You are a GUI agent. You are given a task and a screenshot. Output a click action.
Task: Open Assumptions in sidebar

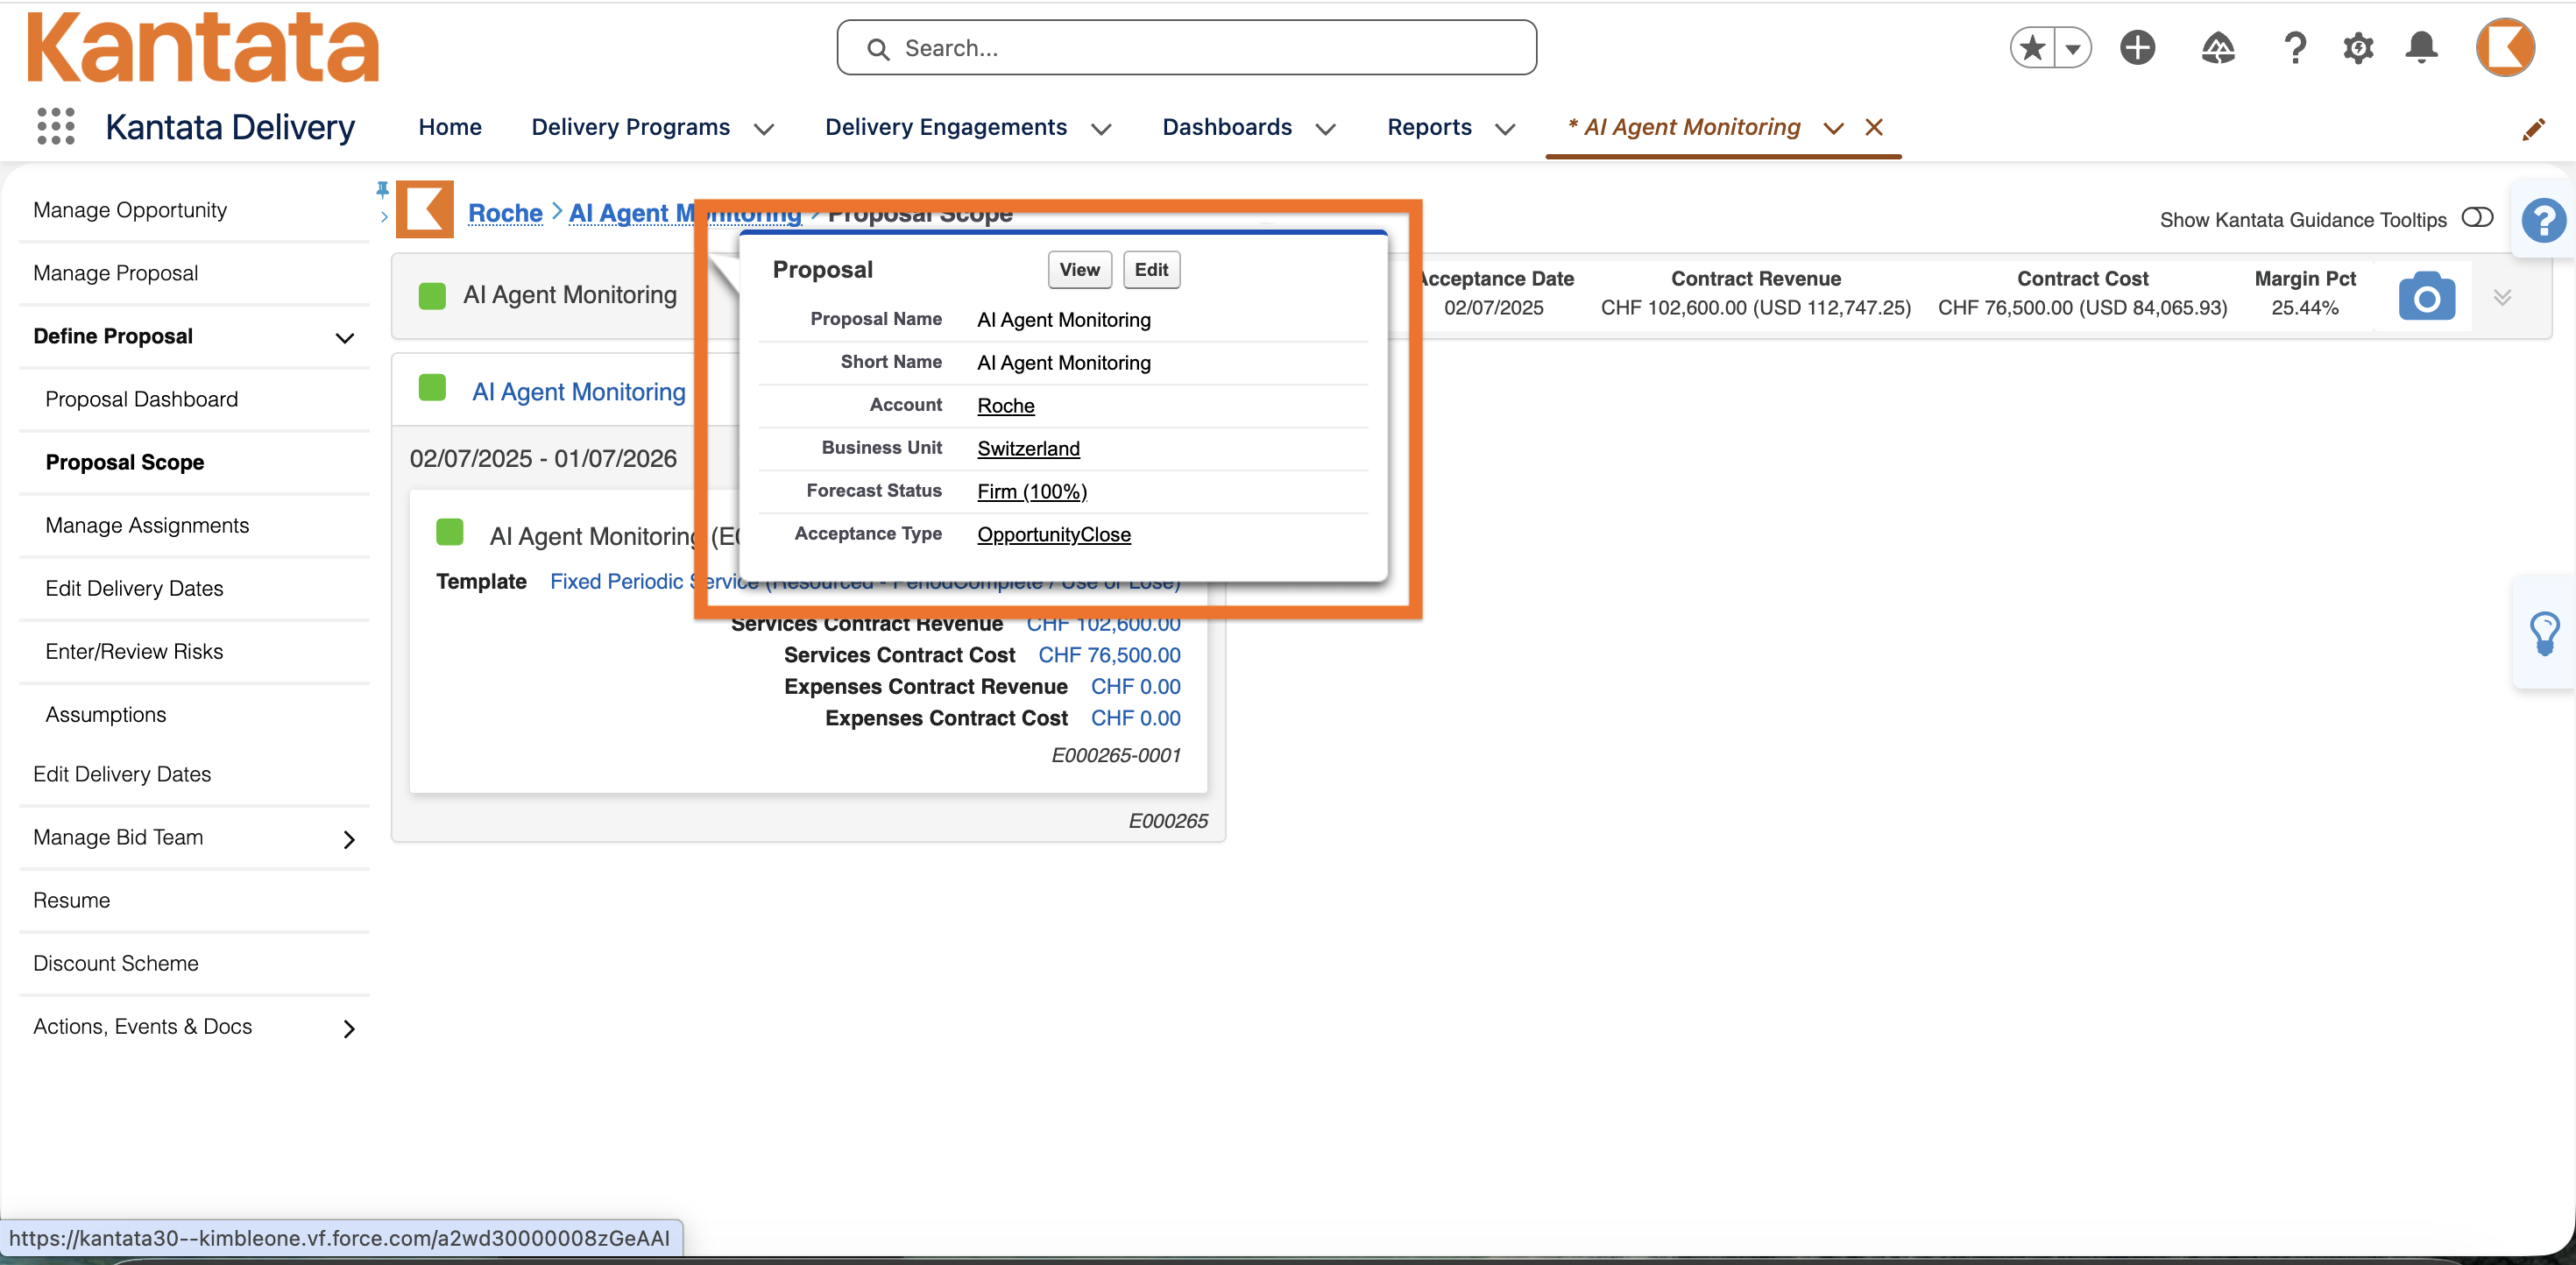tap(105, 714)
